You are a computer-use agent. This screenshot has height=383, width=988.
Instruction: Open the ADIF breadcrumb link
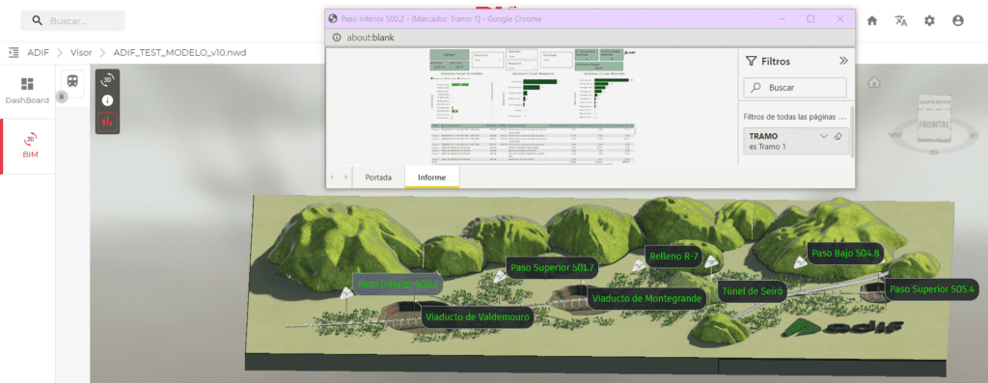[38, 52]
